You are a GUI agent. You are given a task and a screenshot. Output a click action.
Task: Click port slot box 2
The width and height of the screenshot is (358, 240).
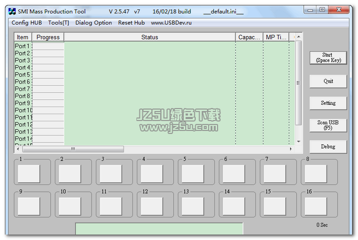(70, 174)
